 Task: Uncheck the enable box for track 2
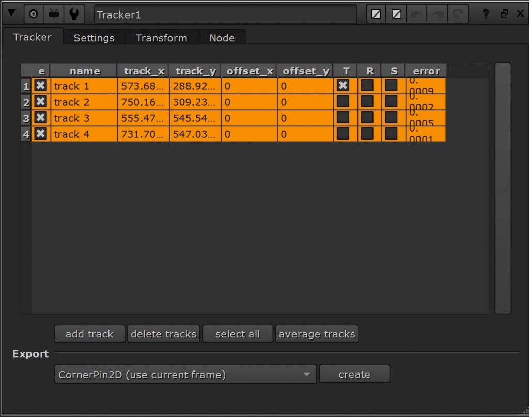(x=40, y=102)
